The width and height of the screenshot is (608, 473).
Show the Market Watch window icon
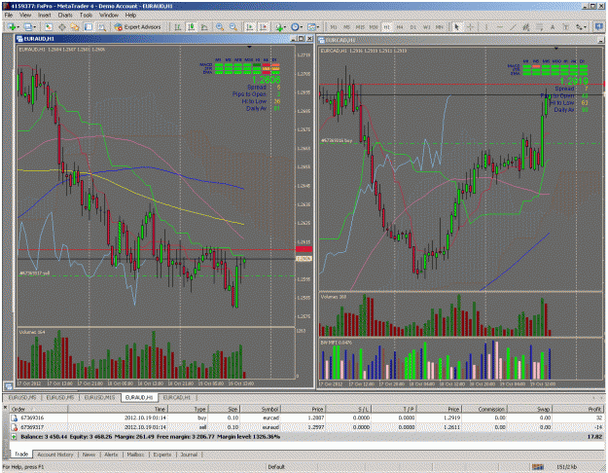(49, 27)
